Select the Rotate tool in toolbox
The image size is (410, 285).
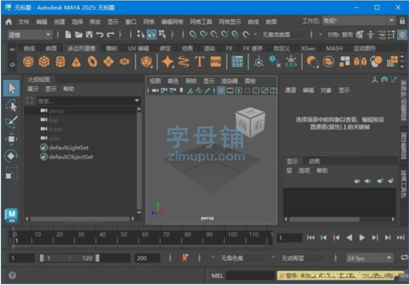point(11,156)
